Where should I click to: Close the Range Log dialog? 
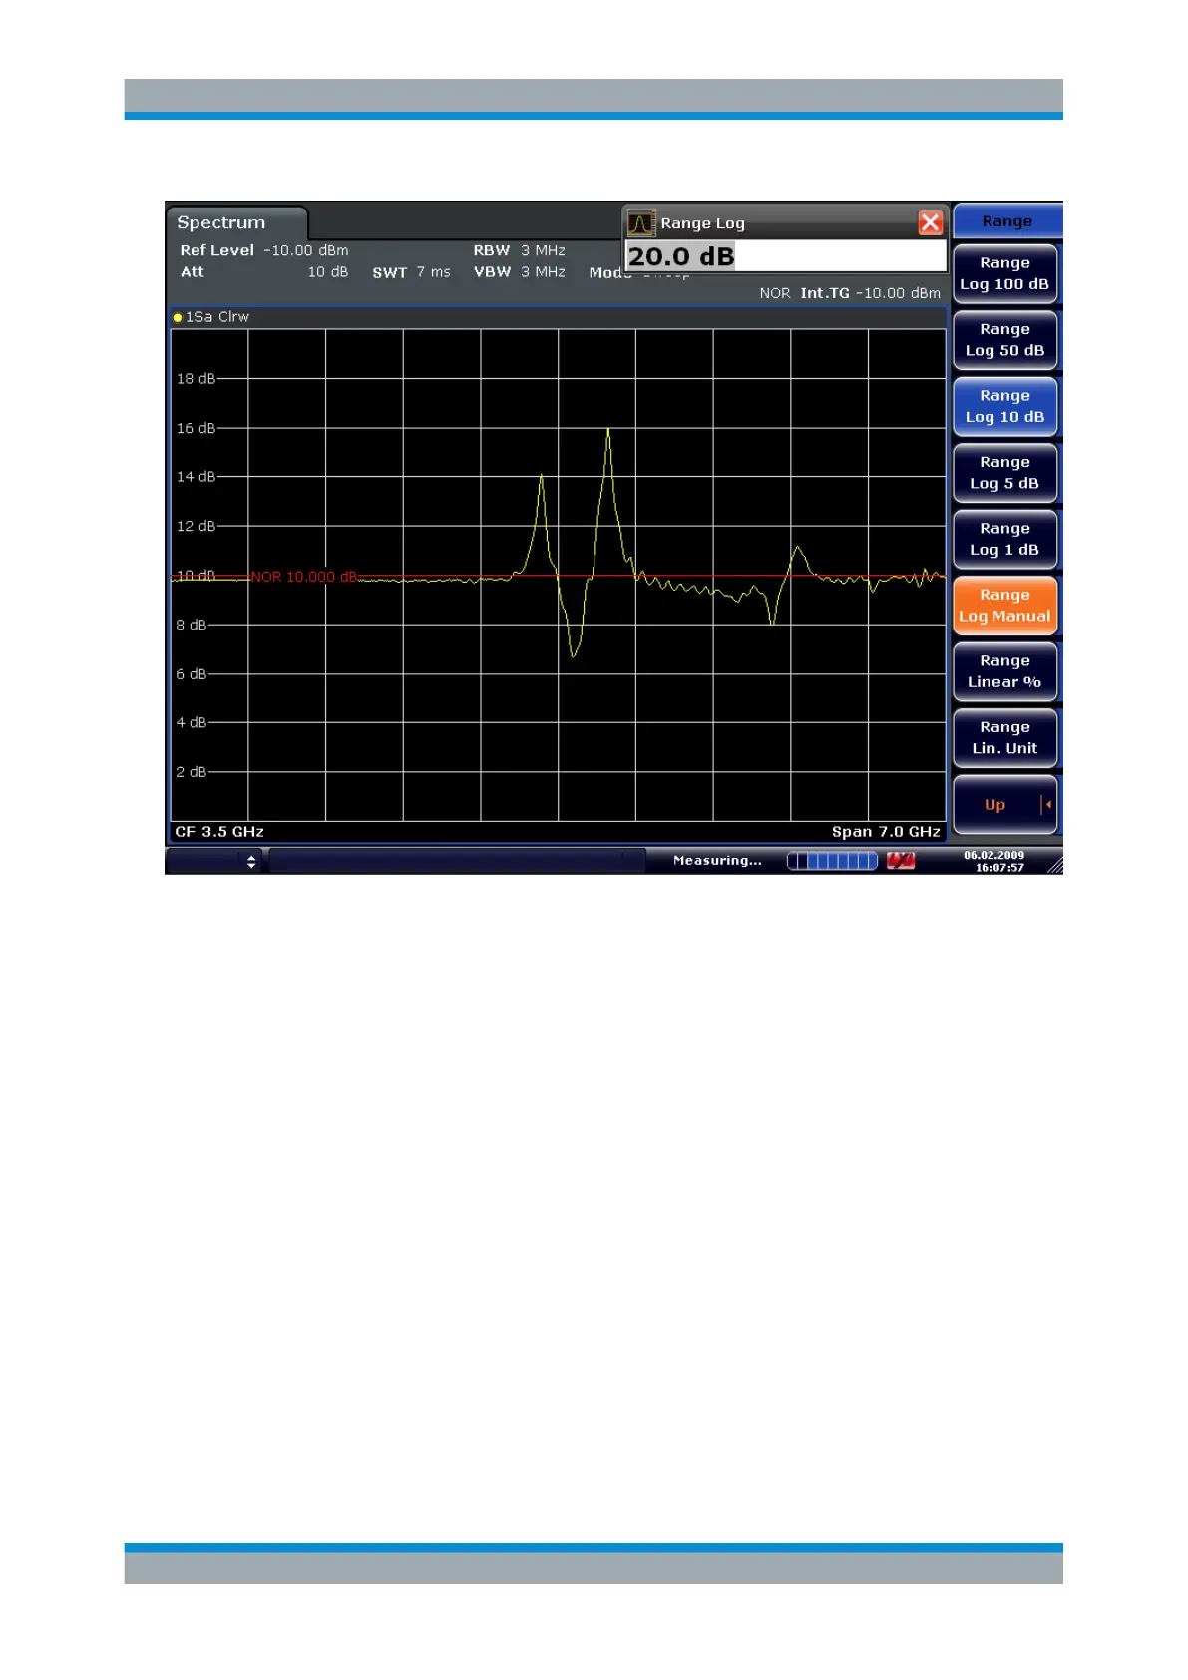point(930,222)
